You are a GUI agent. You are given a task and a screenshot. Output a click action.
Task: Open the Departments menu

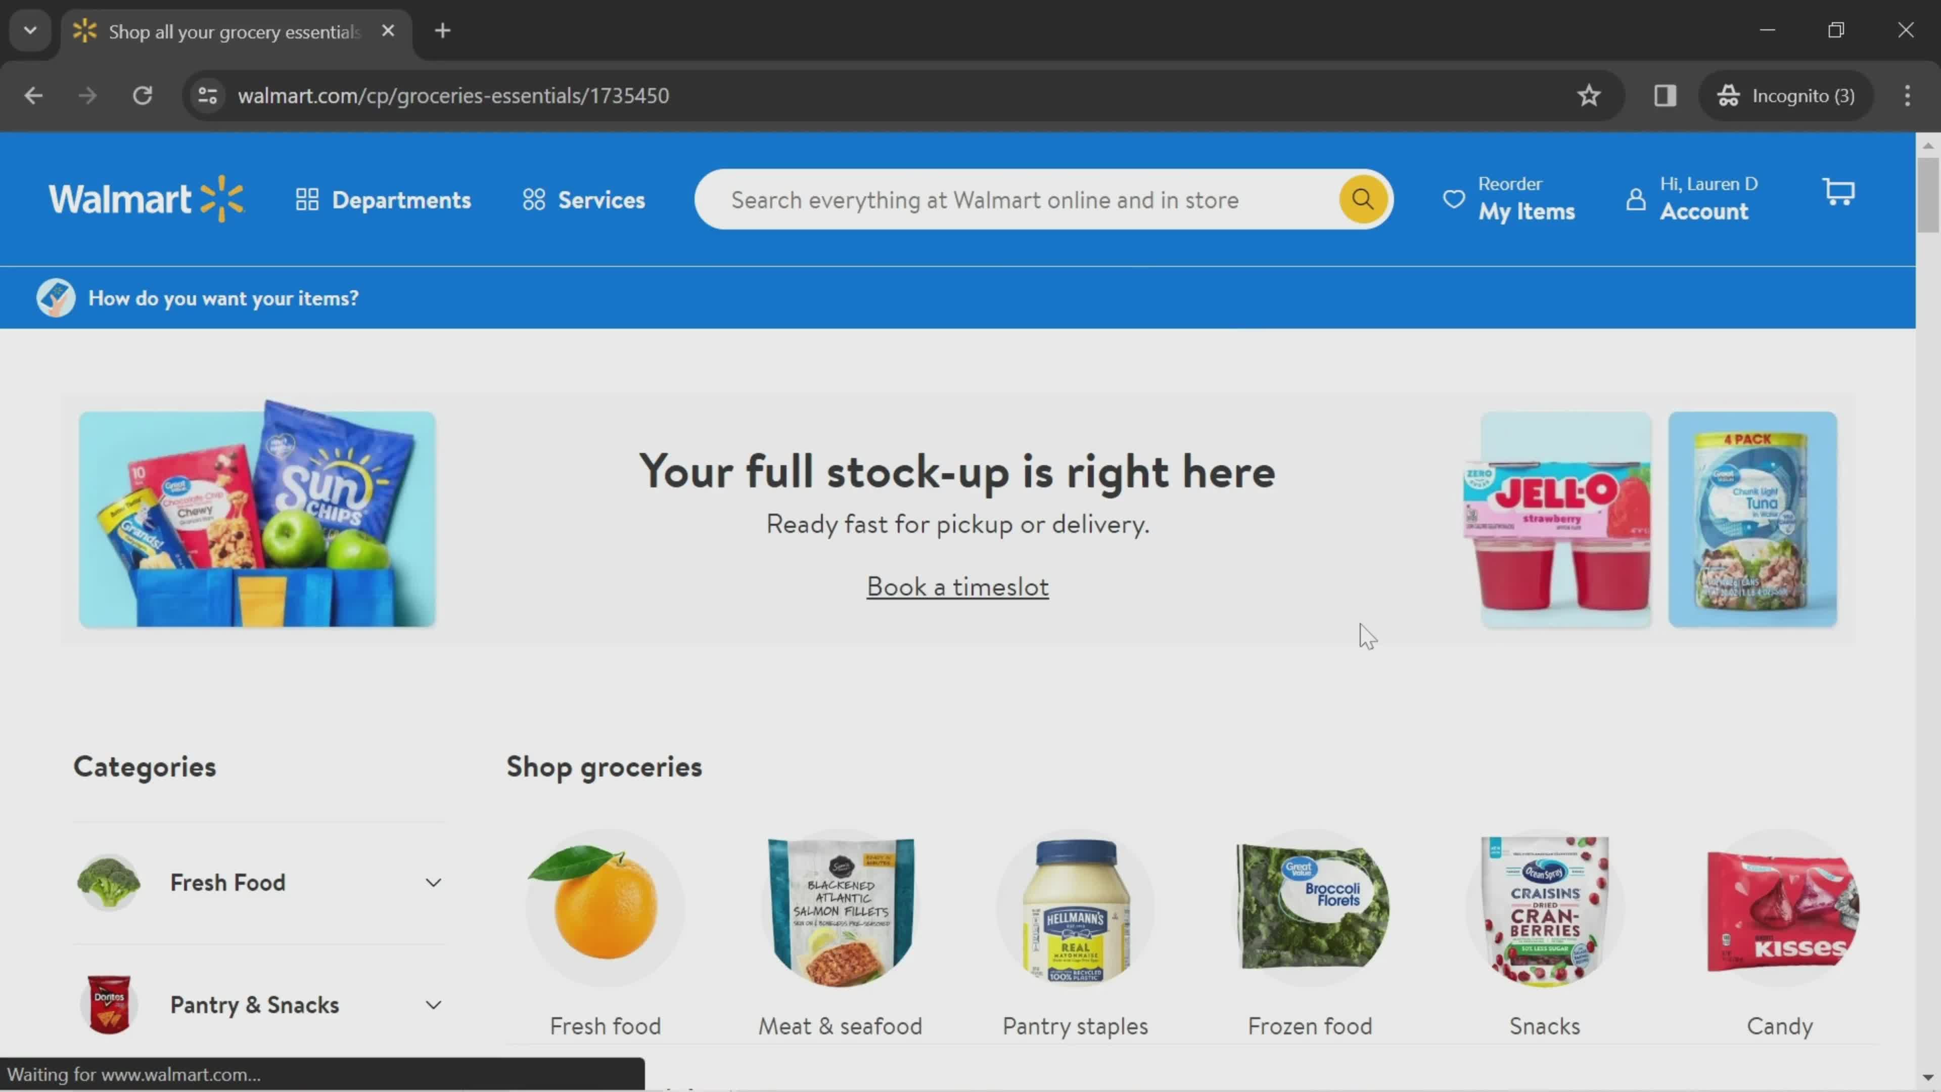coord(384,200)
